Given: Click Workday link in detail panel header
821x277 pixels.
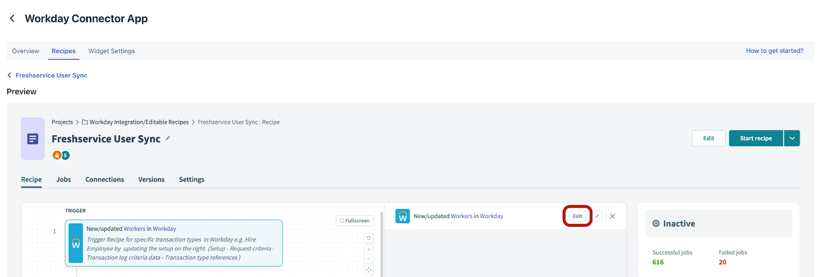Looking at the screenshot, I should pyautogui.click(x=492, y=216).
